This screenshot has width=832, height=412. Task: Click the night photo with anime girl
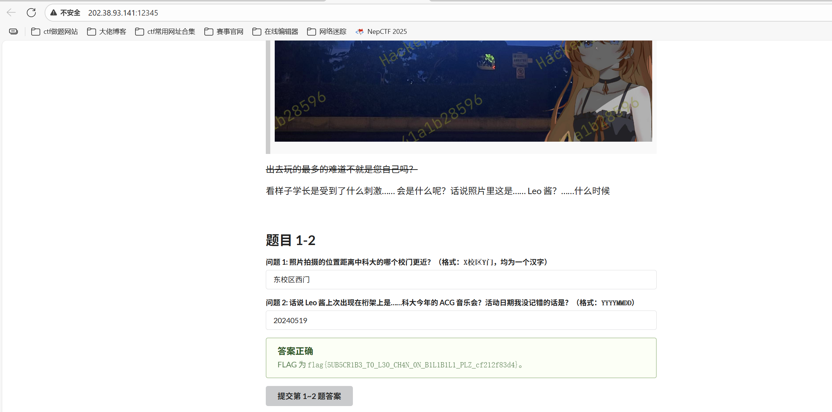[463, 91]
